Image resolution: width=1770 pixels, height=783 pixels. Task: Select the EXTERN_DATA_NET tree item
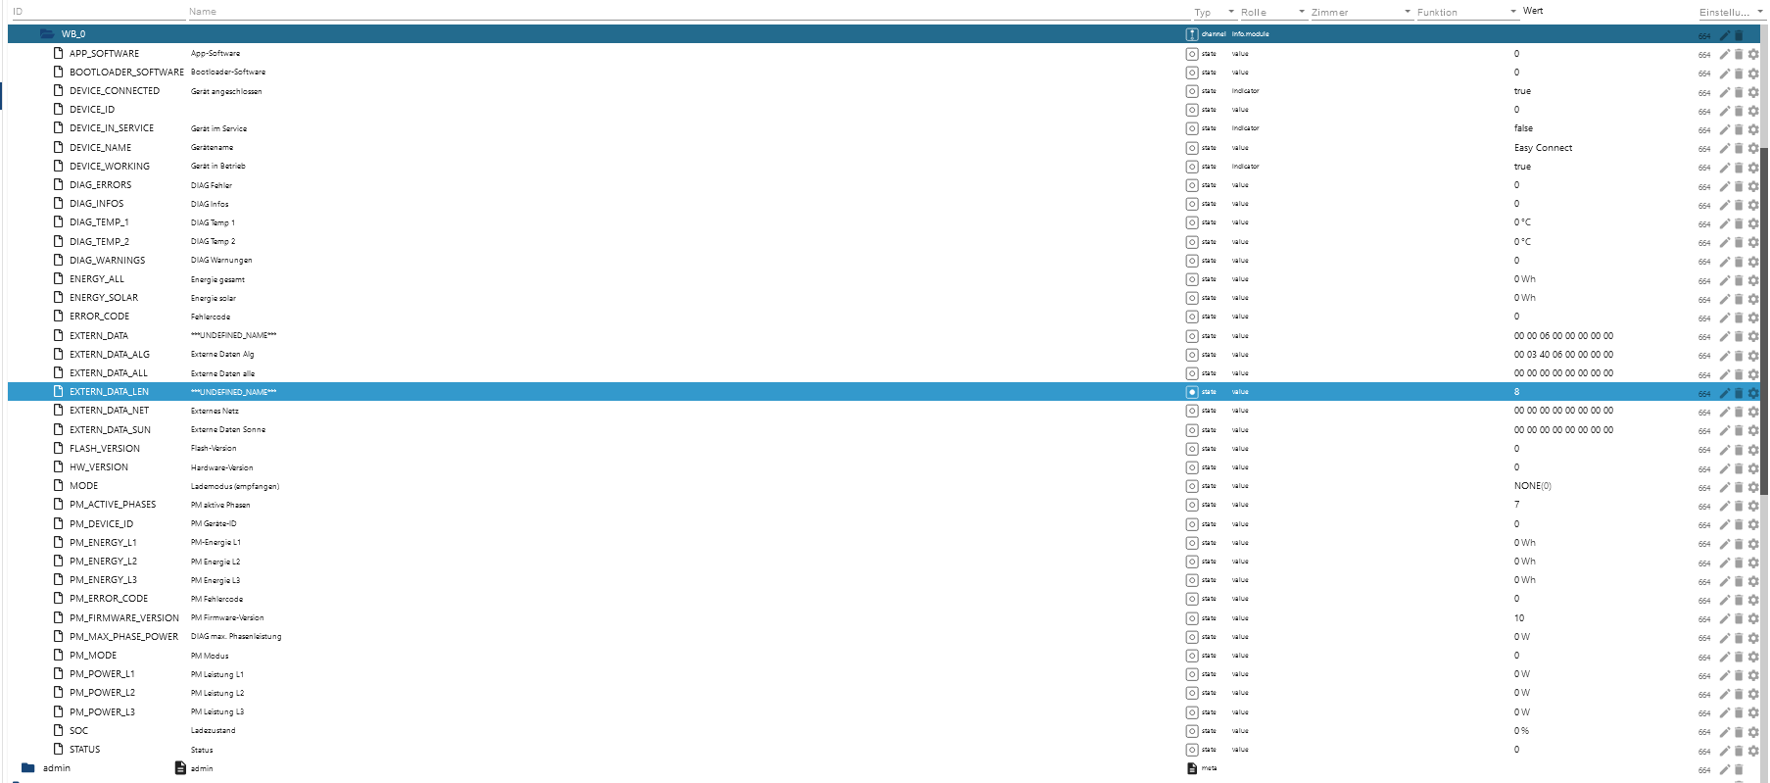(x=109, y=411)
